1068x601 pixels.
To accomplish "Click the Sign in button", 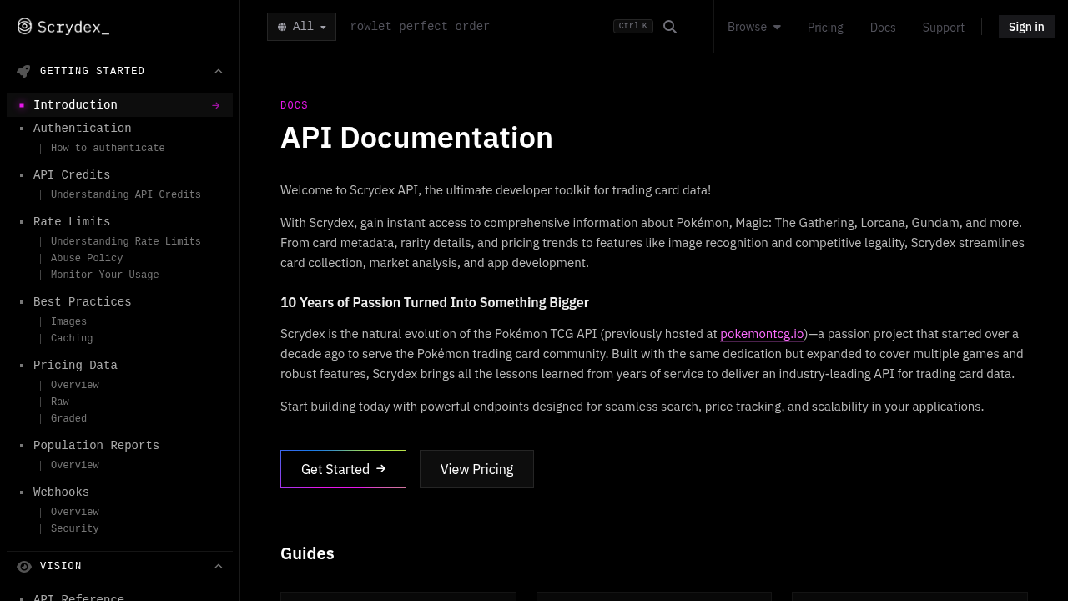I will tap(1026, 27).
